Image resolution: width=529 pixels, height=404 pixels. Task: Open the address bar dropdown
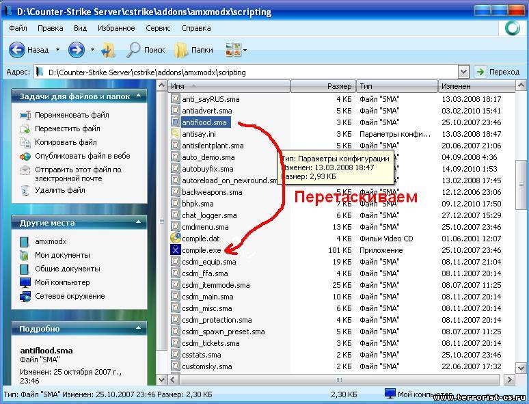point(463,72)
